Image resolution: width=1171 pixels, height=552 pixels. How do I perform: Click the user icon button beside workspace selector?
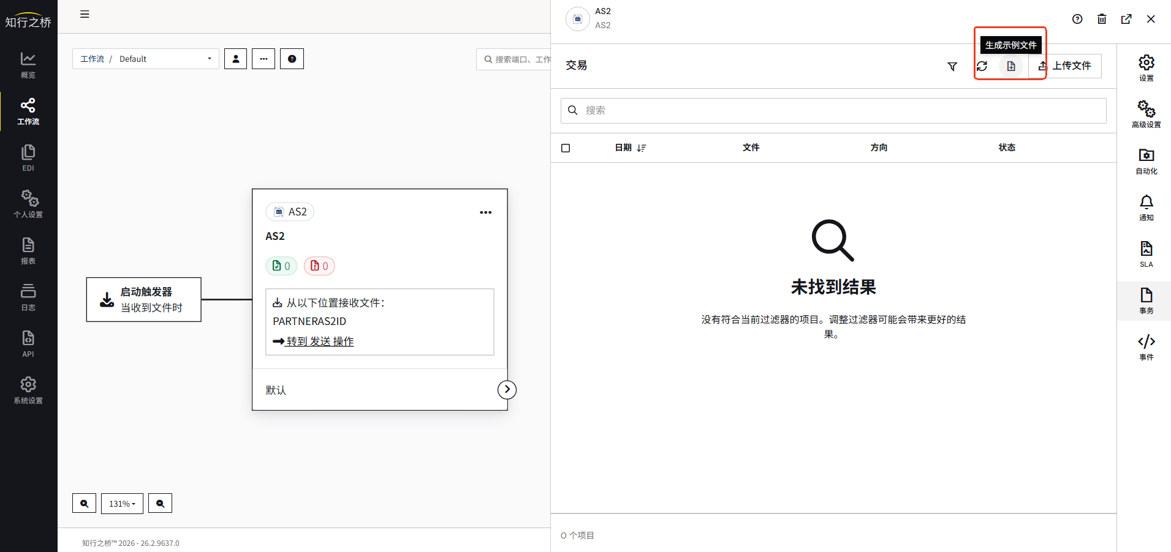[x=235, y=59]
